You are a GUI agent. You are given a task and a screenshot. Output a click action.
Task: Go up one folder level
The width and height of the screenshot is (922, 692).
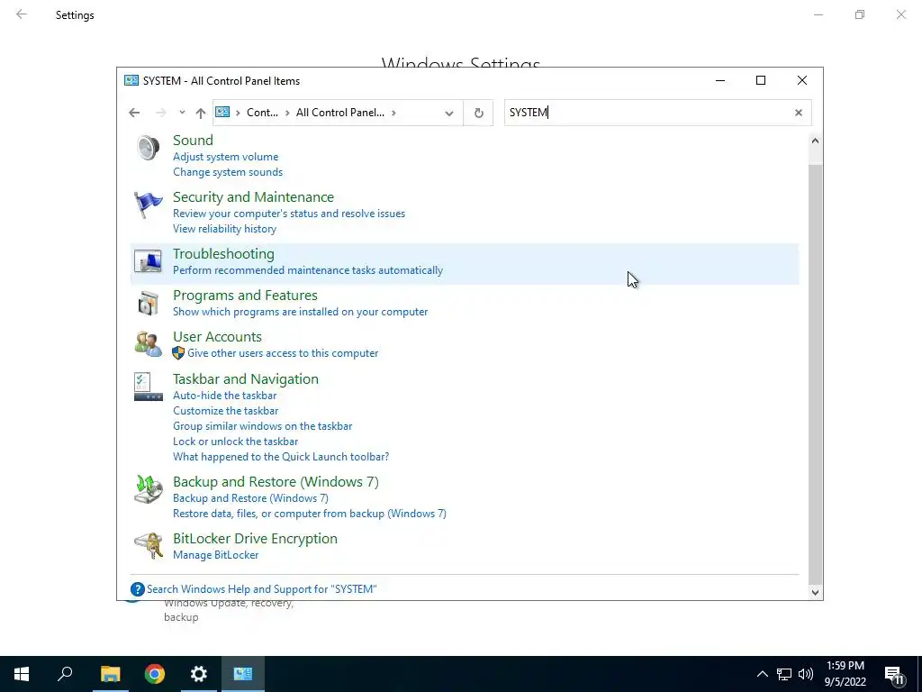point(201,113)
